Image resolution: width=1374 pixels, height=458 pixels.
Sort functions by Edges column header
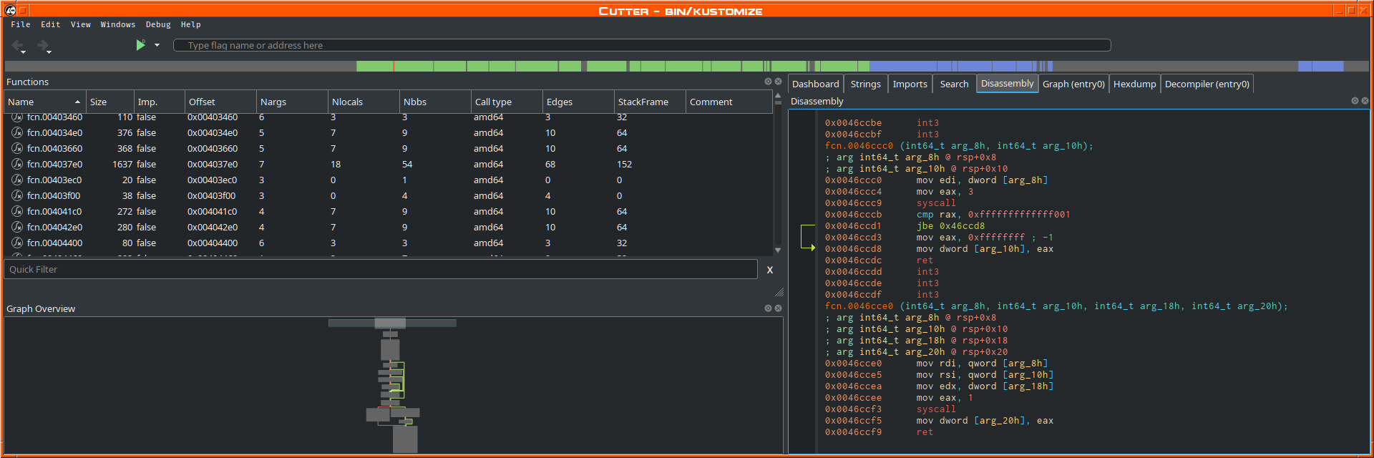coord(578,102)
